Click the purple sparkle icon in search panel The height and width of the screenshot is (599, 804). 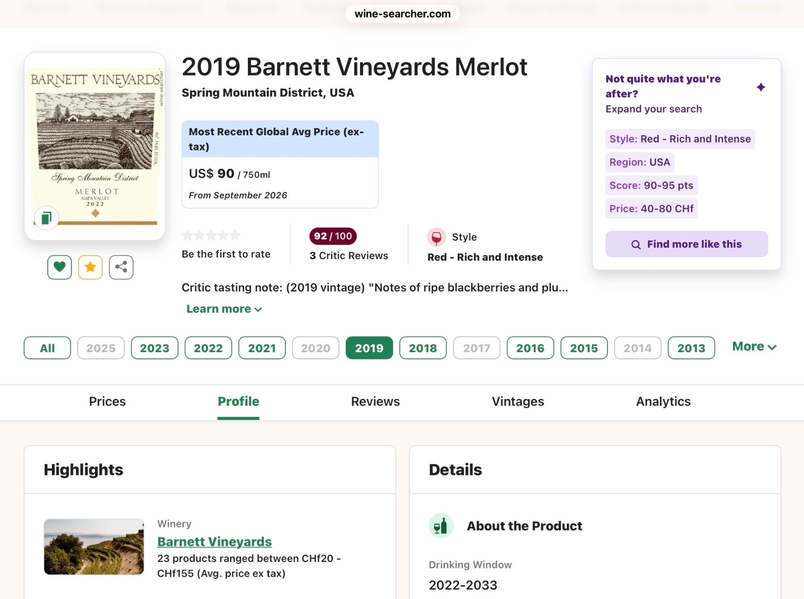click(761, 87)
